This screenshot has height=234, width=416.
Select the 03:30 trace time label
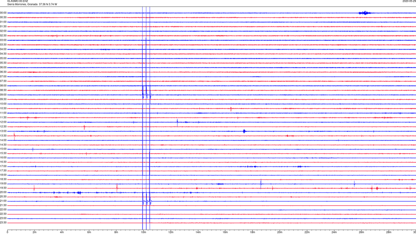3,45
